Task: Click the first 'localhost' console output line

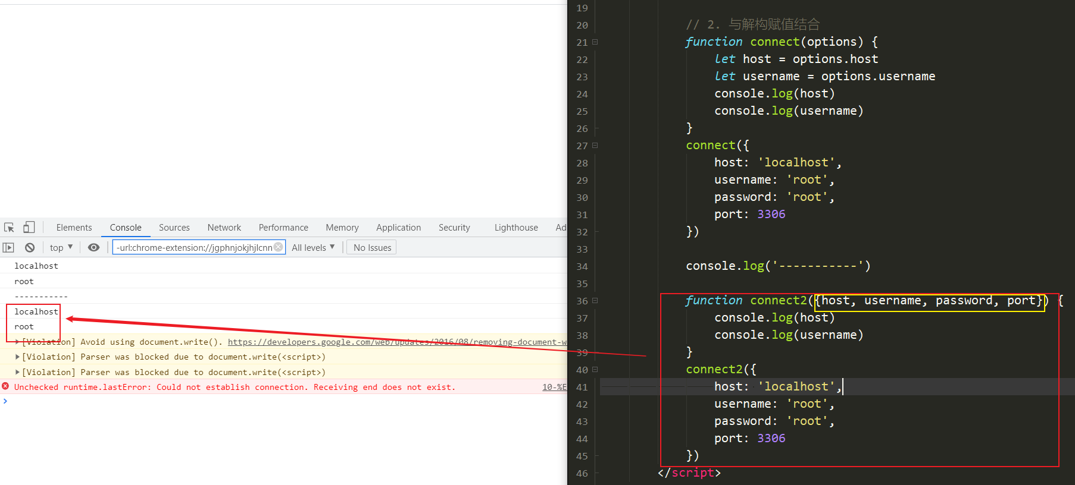Action: [x=36, y=266]
